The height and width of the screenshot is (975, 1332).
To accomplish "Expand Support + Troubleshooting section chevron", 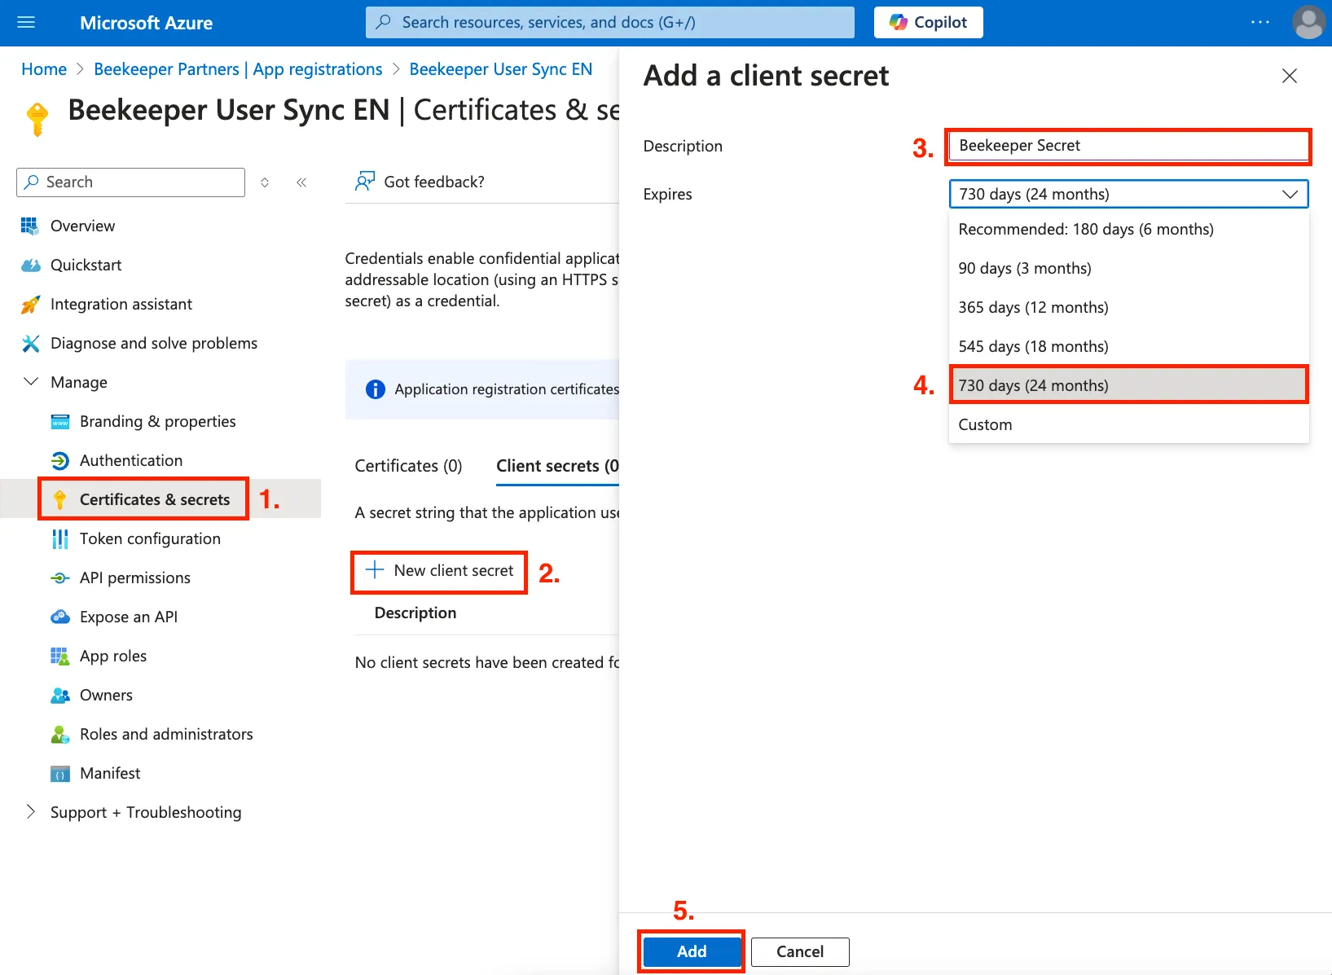I will click(x=31, y=811).
